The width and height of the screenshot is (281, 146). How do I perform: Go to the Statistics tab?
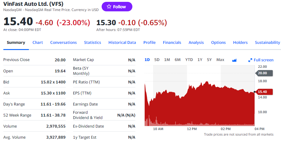coord(92,43)
